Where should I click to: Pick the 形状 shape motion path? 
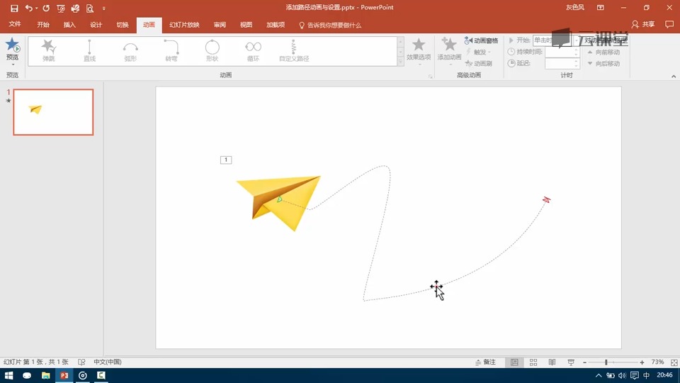pos(212,51)
